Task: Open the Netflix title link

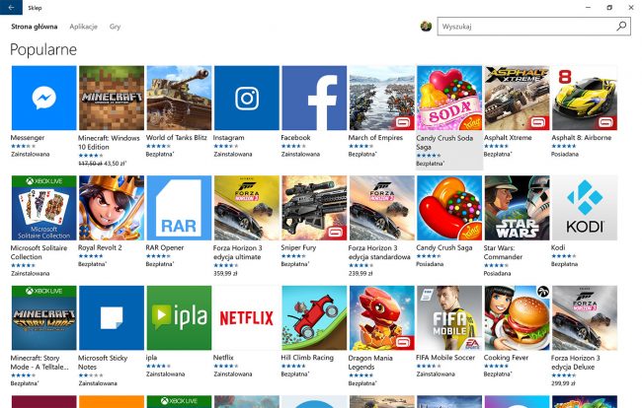Action: (x=223, y=358)
